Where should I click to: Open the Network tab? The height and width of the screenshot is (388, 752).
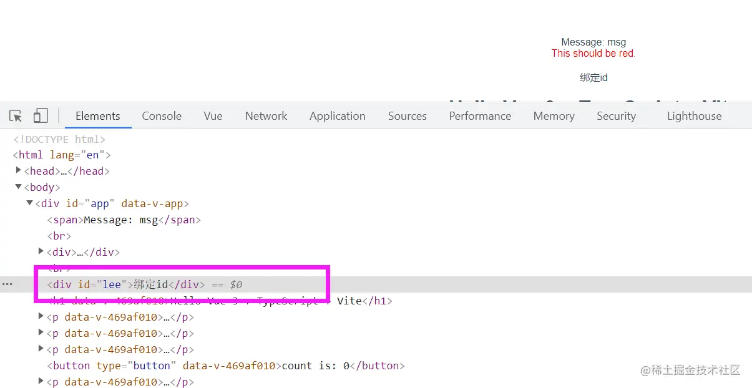266,116
